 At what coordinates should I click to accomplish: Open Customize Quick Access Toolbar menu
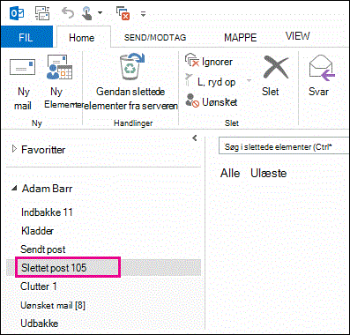click(143, 13)
